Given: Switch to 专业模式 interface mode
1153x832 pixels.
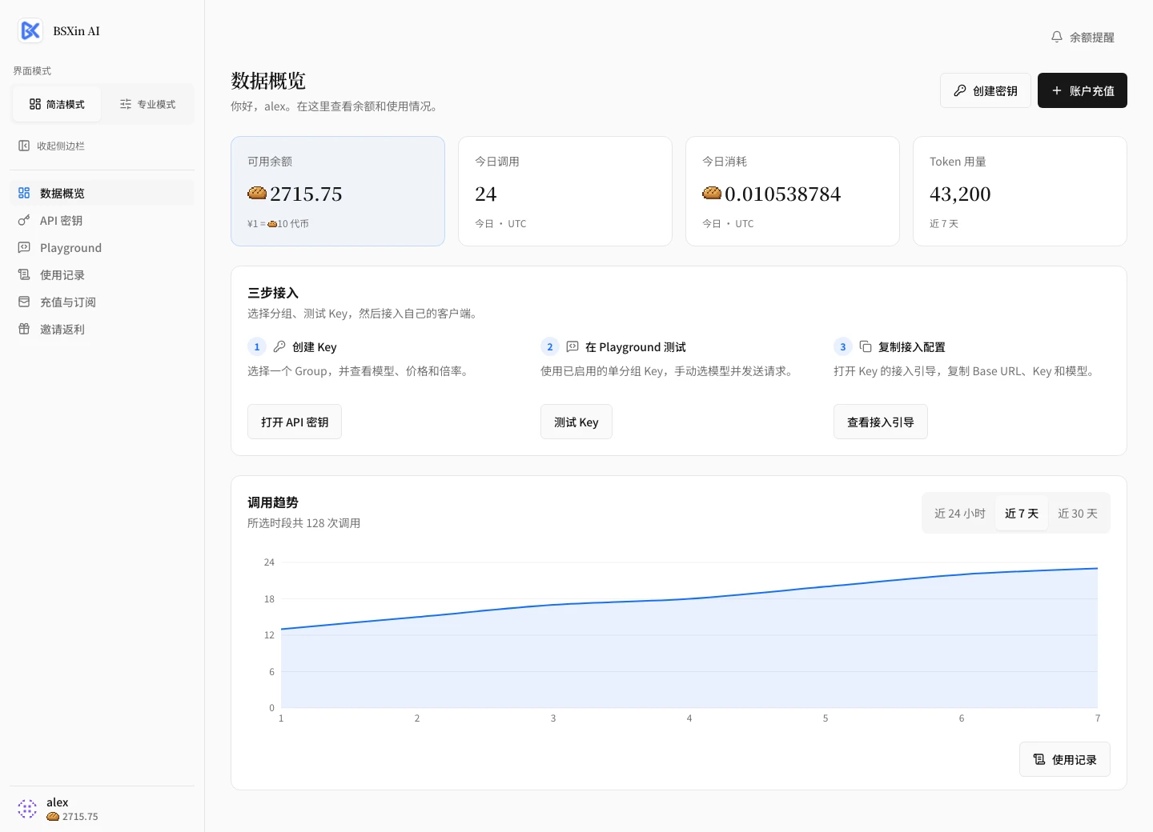Looking at the screenshot, I should (147, 104).
